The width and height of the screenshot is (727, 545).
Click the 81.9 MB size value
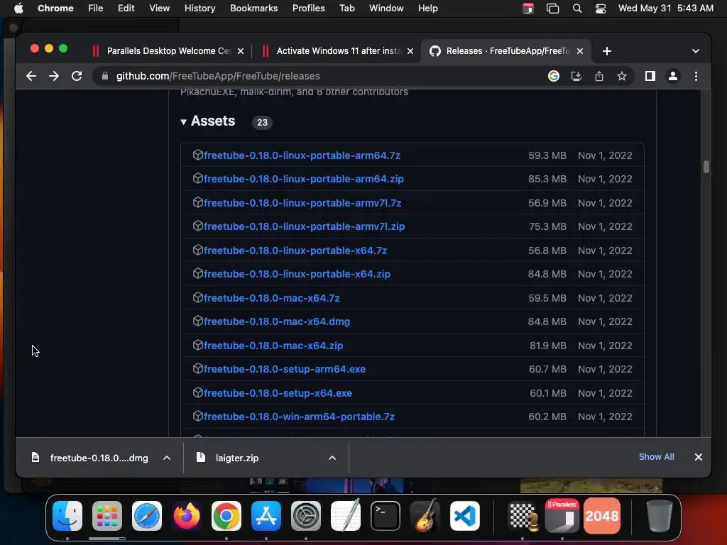click(x=547, y=346)
